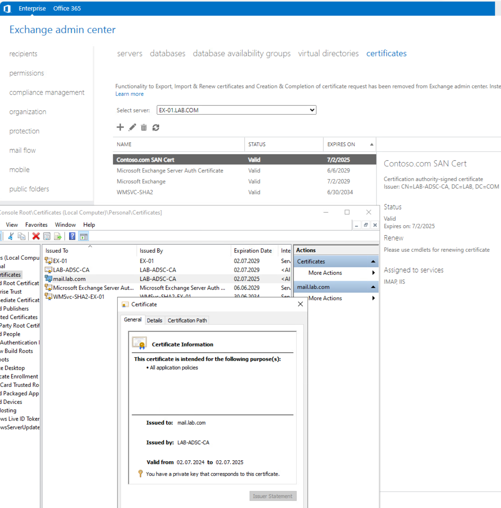Select Packaged App node in tree
The height and width of the screenshot is (508, 501).
20,393
